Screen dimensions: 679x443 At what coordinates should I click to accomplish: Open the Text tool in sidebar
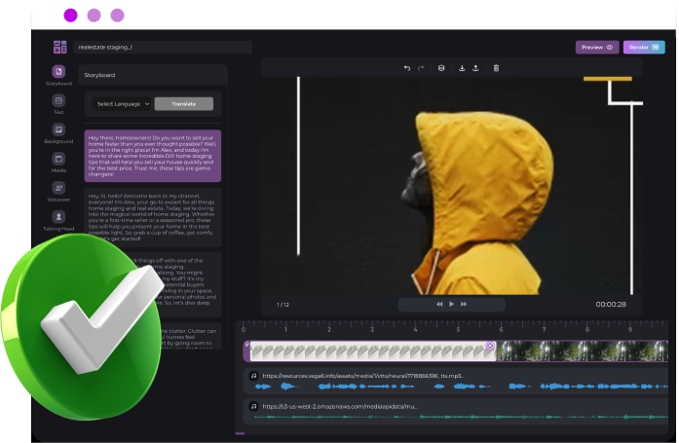58,101
